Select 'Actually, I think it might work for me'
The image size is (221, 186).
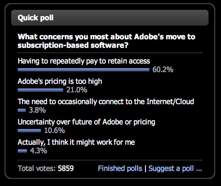click(76, 142)
